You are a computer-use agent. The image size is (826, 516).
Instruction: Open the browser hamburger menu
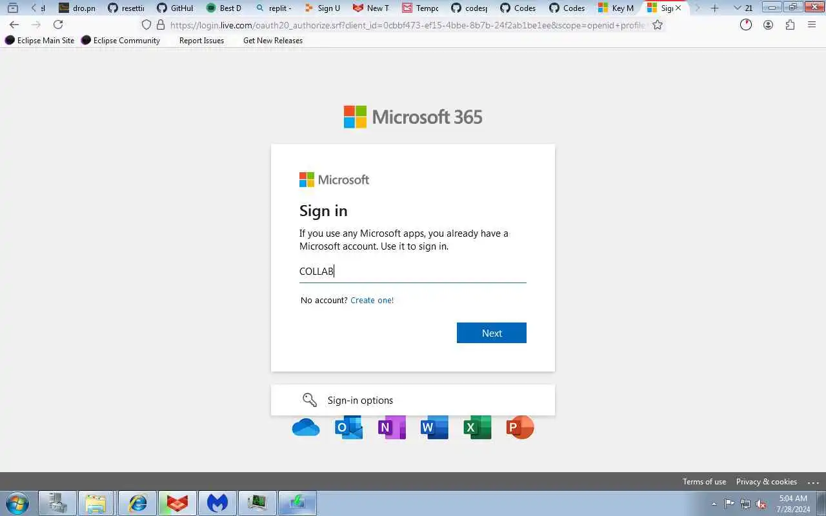(812, 25)
